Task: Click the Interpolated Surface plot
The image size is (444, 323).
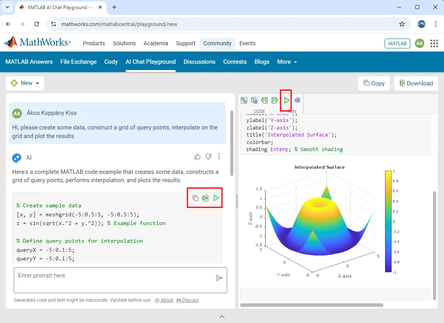Action: click(319, 221)
